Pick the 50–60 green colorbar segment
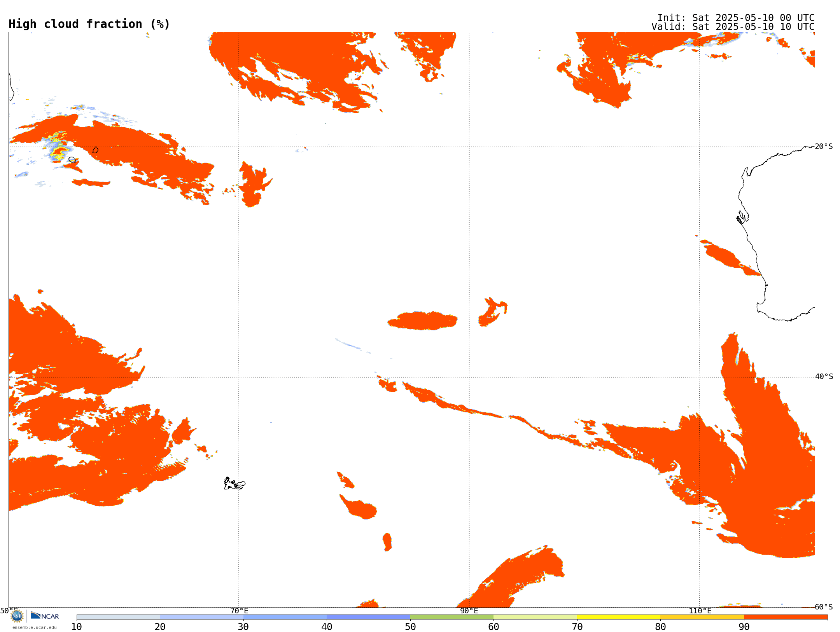This screenshot has height=632, width=840. click(452, 617)
